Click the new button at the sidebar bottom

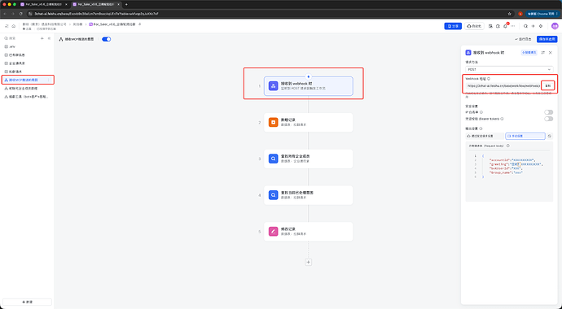(x=27, y=302)
